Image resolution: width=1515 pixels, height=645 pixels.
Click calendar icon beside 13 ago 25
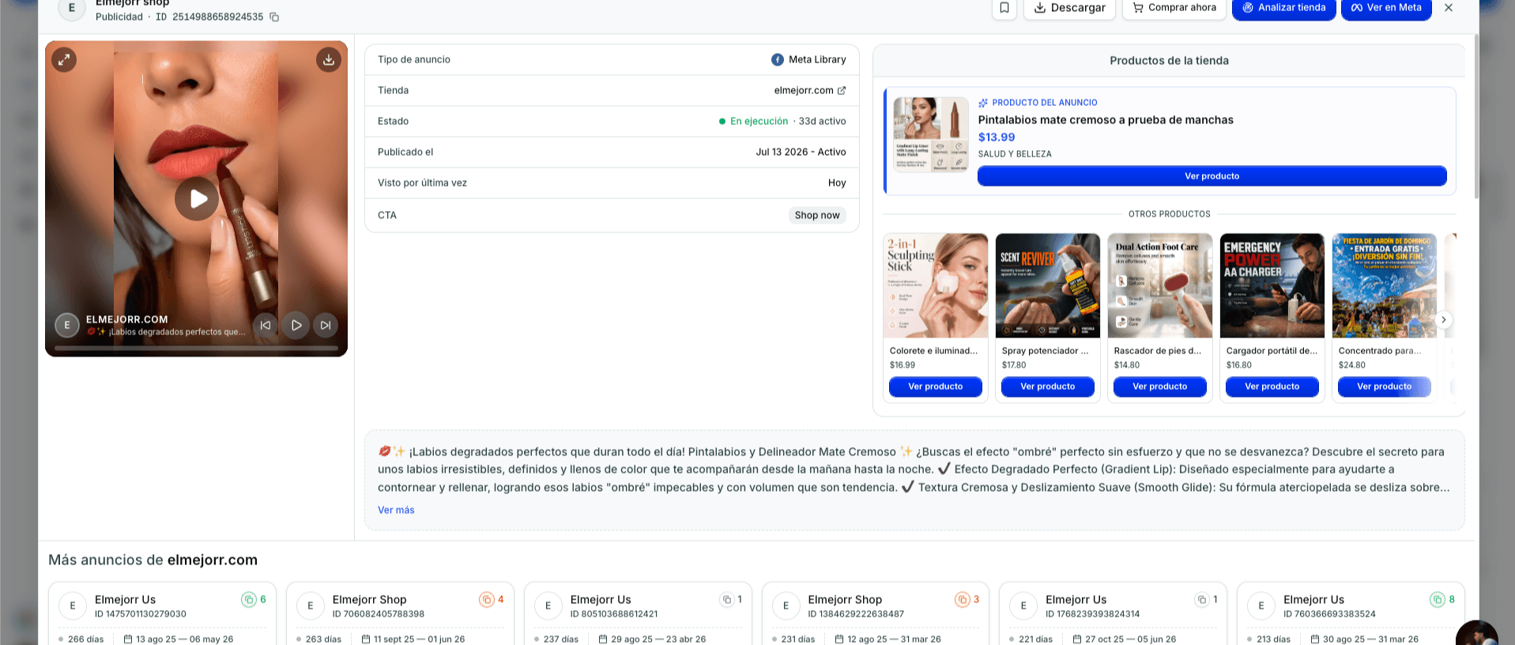pyautogui.click(x=128, y=639)
